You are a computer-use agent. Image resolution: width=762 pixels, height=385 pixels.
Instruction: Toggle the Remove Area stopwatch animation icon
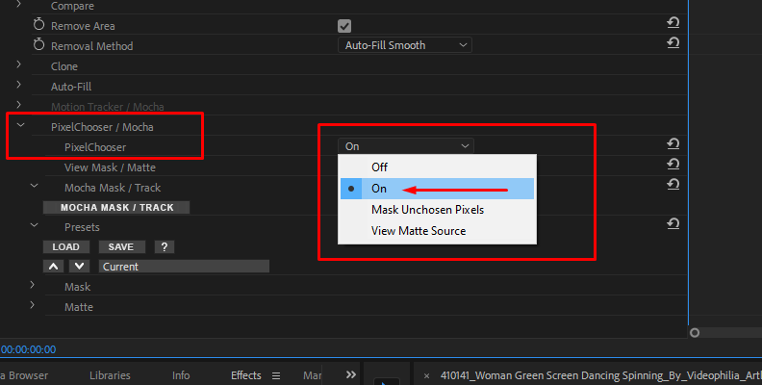point(38,25)
